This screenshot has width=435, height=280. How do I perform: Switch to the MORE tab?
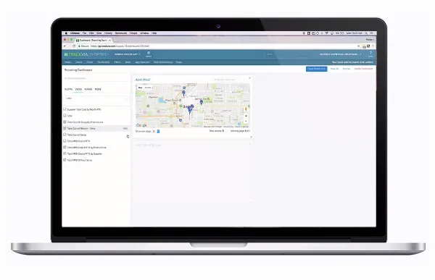98,89
